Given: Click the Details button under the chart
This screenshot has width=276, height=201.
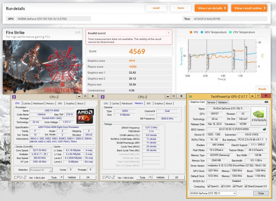Looking at the screenshot, I should pyautogui.click(x=262, y=89).
